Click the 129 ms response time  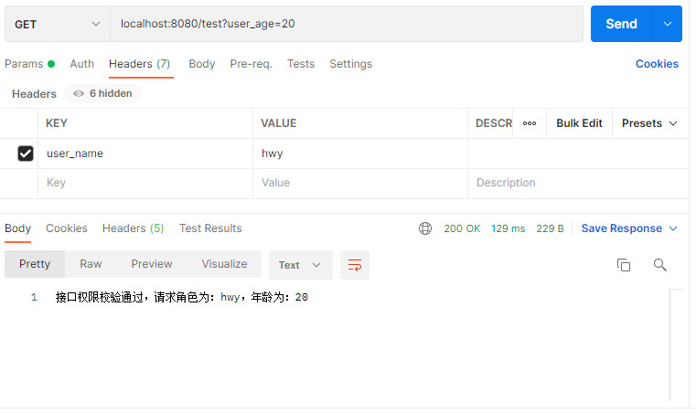pos(508,228)
